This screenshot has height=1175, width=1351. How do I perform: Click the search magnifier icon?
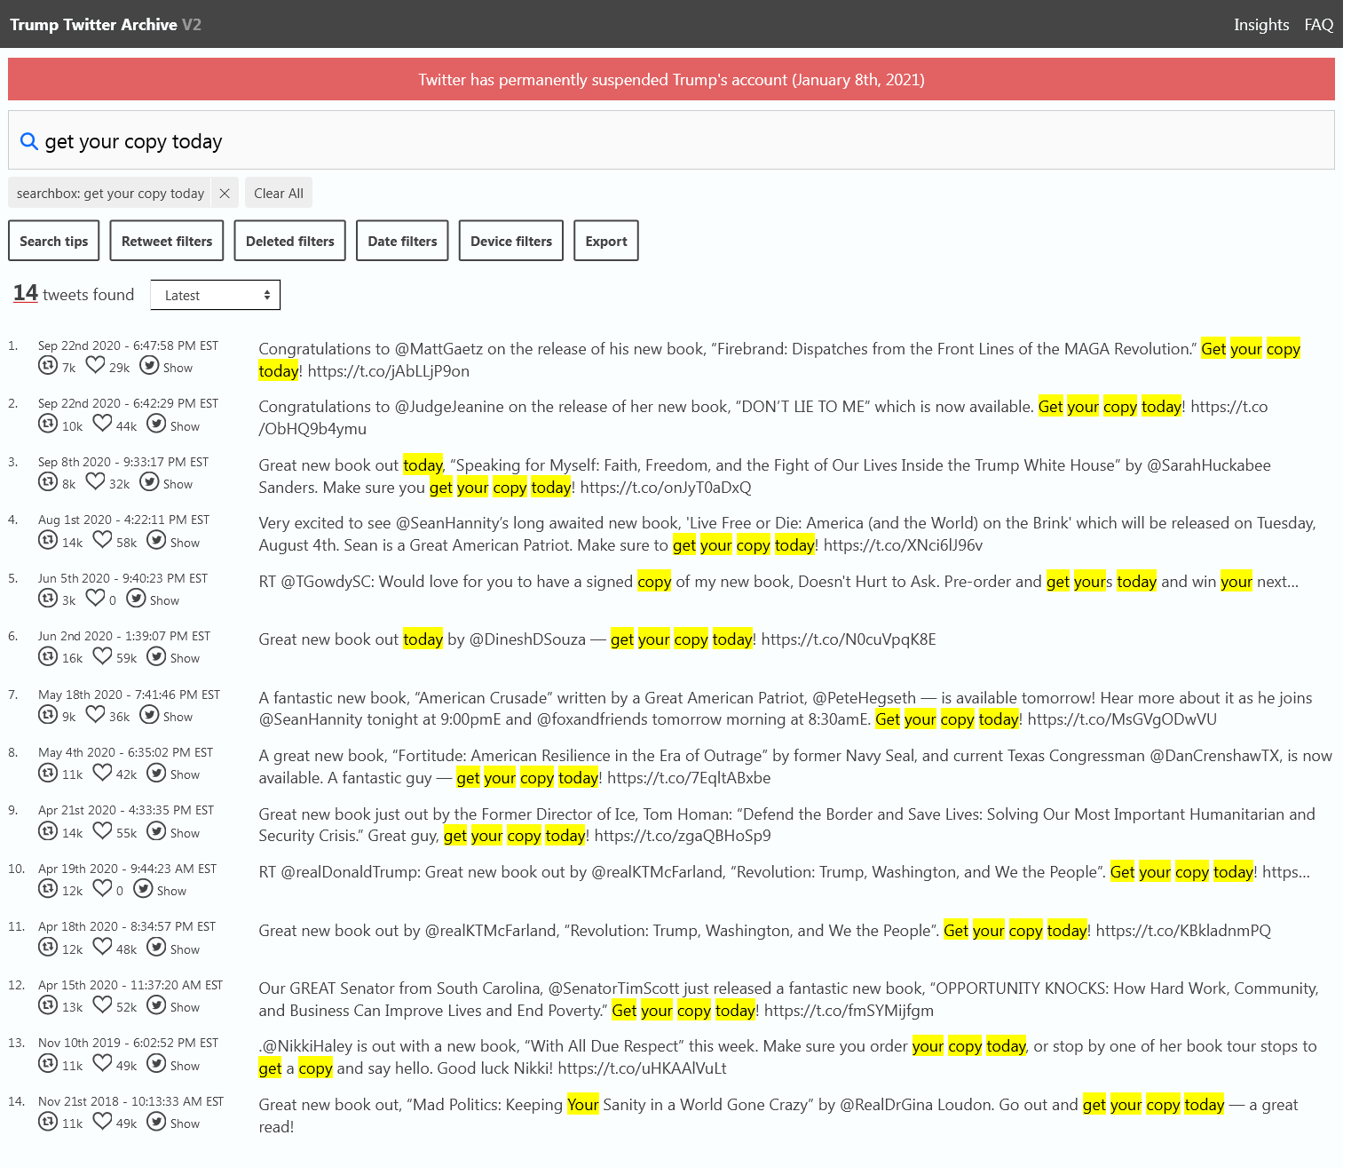(x=29, y=141)
